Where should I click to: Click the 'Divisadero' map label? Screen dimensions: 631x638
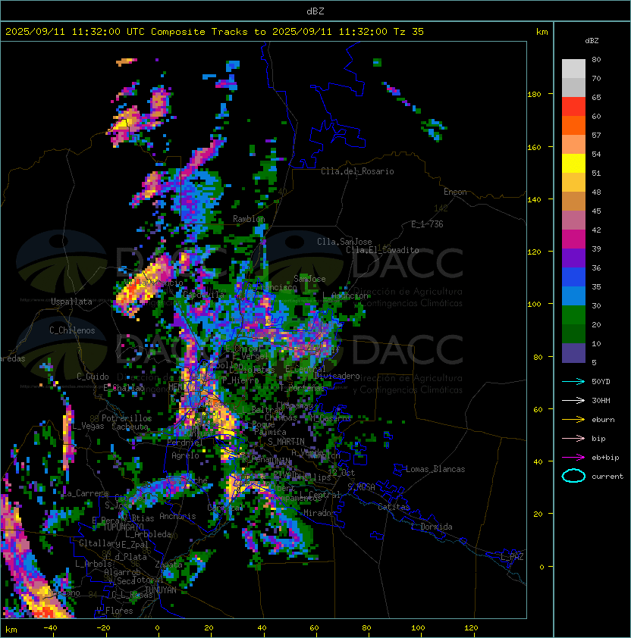[337, 376]
